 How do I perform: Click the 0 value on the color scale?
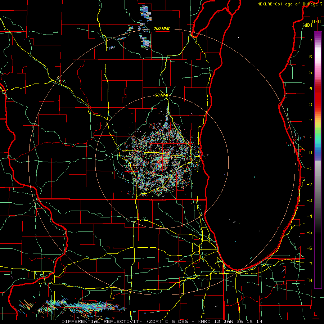click(311, 153)
